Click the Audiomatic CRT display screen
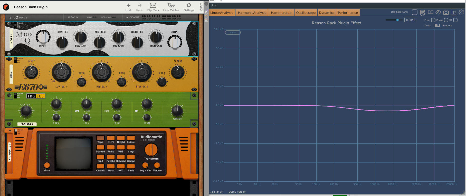 [74, 154]
